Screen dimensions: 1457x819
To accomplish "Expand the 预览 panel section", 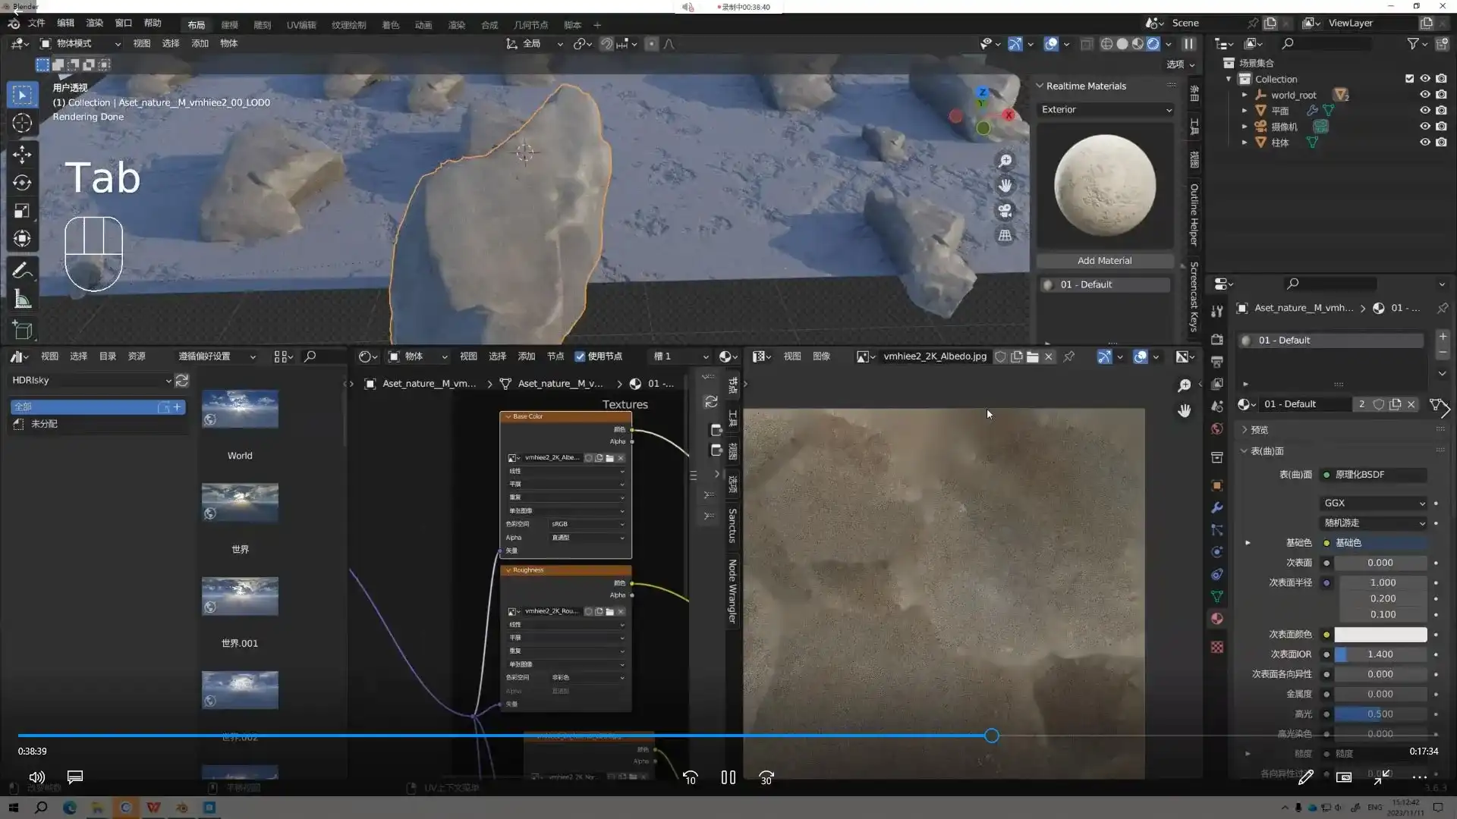I will (x=1259, y=430).
